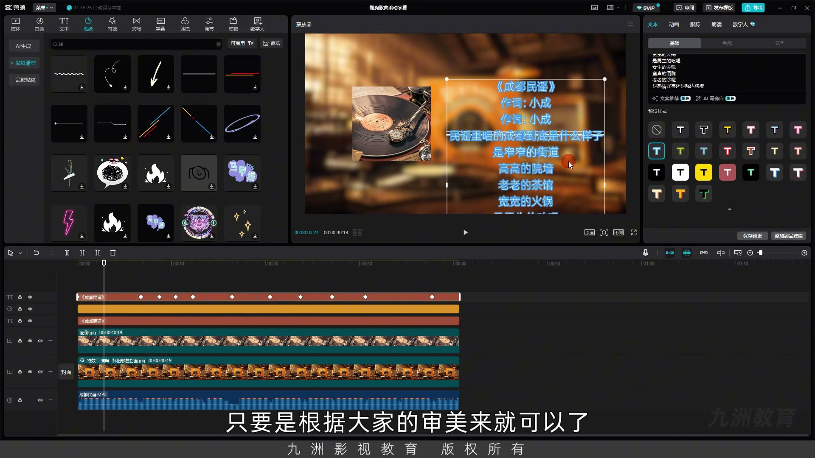Hide the top text track with eye icon
Image resolution: width=815 pixels, height=458 pixels.
pyautogui.click(x=30, y=297)
